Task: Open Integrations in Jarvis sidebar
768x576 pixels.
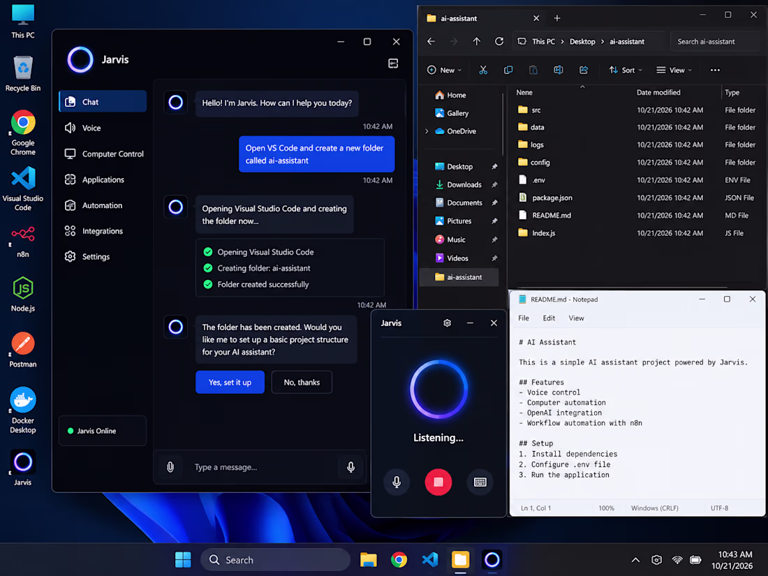Action: (x=103, y=230)
